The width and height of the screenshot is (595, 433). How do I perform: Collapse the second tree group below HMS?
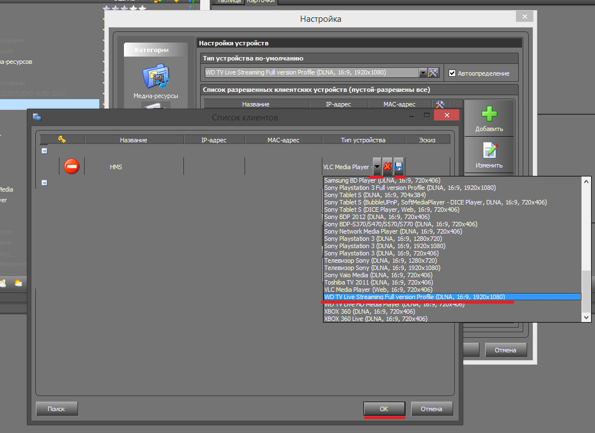(x=44, y=183)
